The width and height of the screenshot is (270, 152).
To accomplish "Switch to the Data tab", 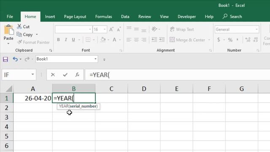I will [x=125, y=16].
